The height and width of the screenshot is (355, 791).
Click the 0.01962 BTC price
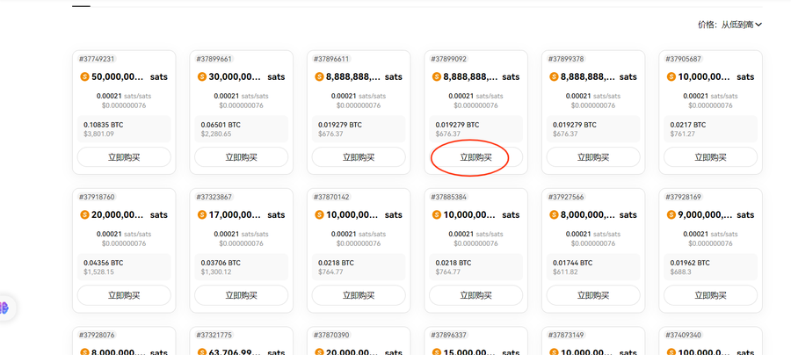(690, 263)
